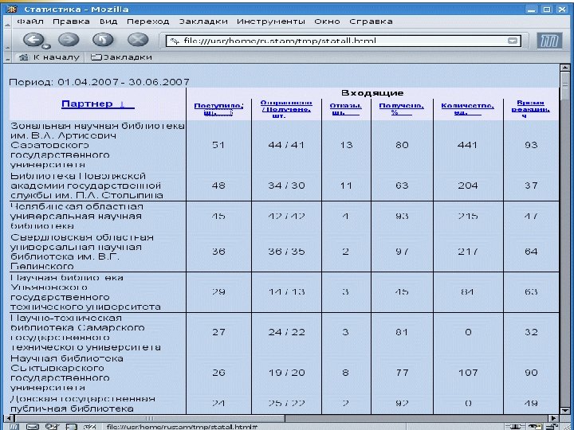Click the Mozilla throbber logo icon
The image size is (574, 430).
click(x=550, y=41)
